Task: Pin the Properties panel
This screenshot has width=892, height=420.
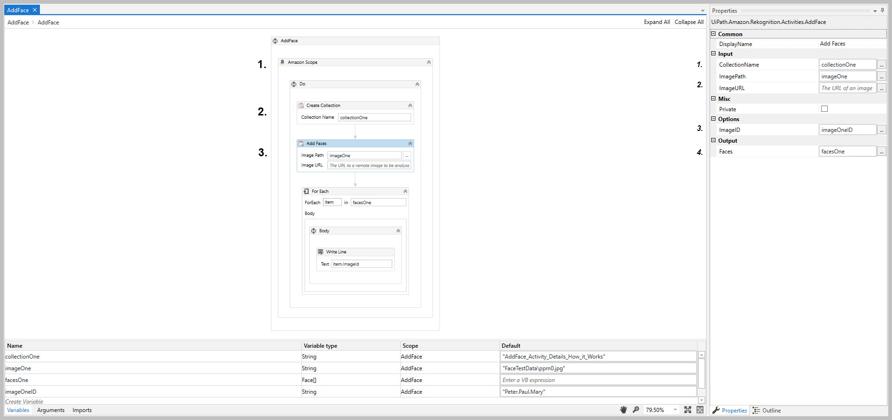Action: coord(882,10)
